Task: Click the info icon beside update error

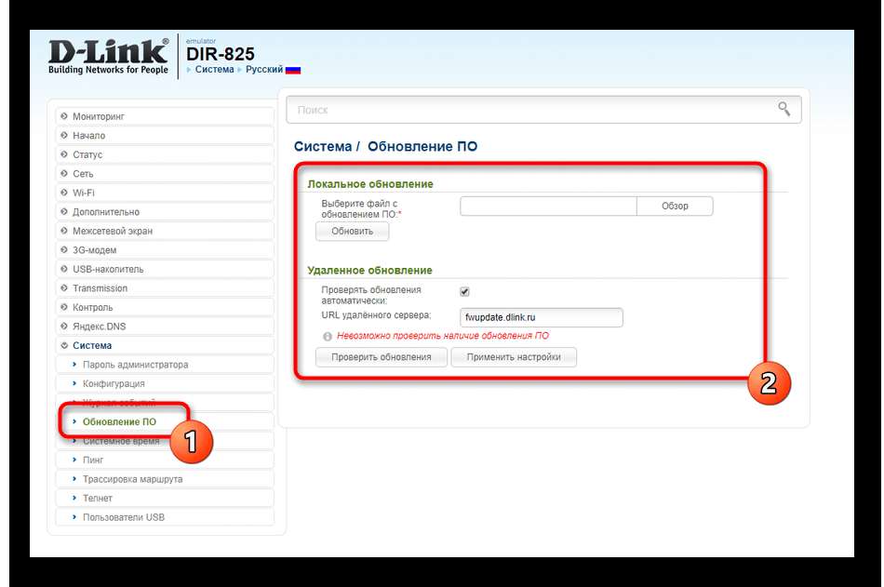Action: 327,336
